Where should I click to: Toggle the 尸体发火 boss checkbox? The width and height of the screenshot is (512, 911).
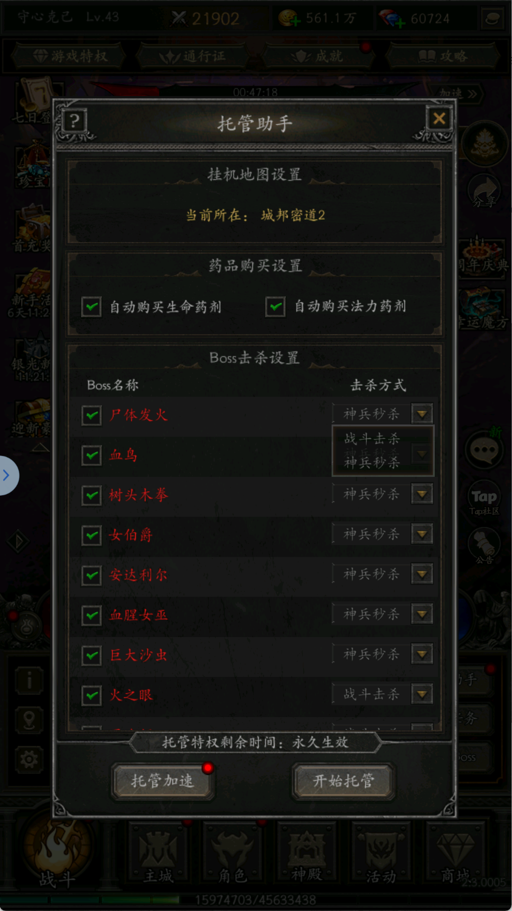[91, 415]
